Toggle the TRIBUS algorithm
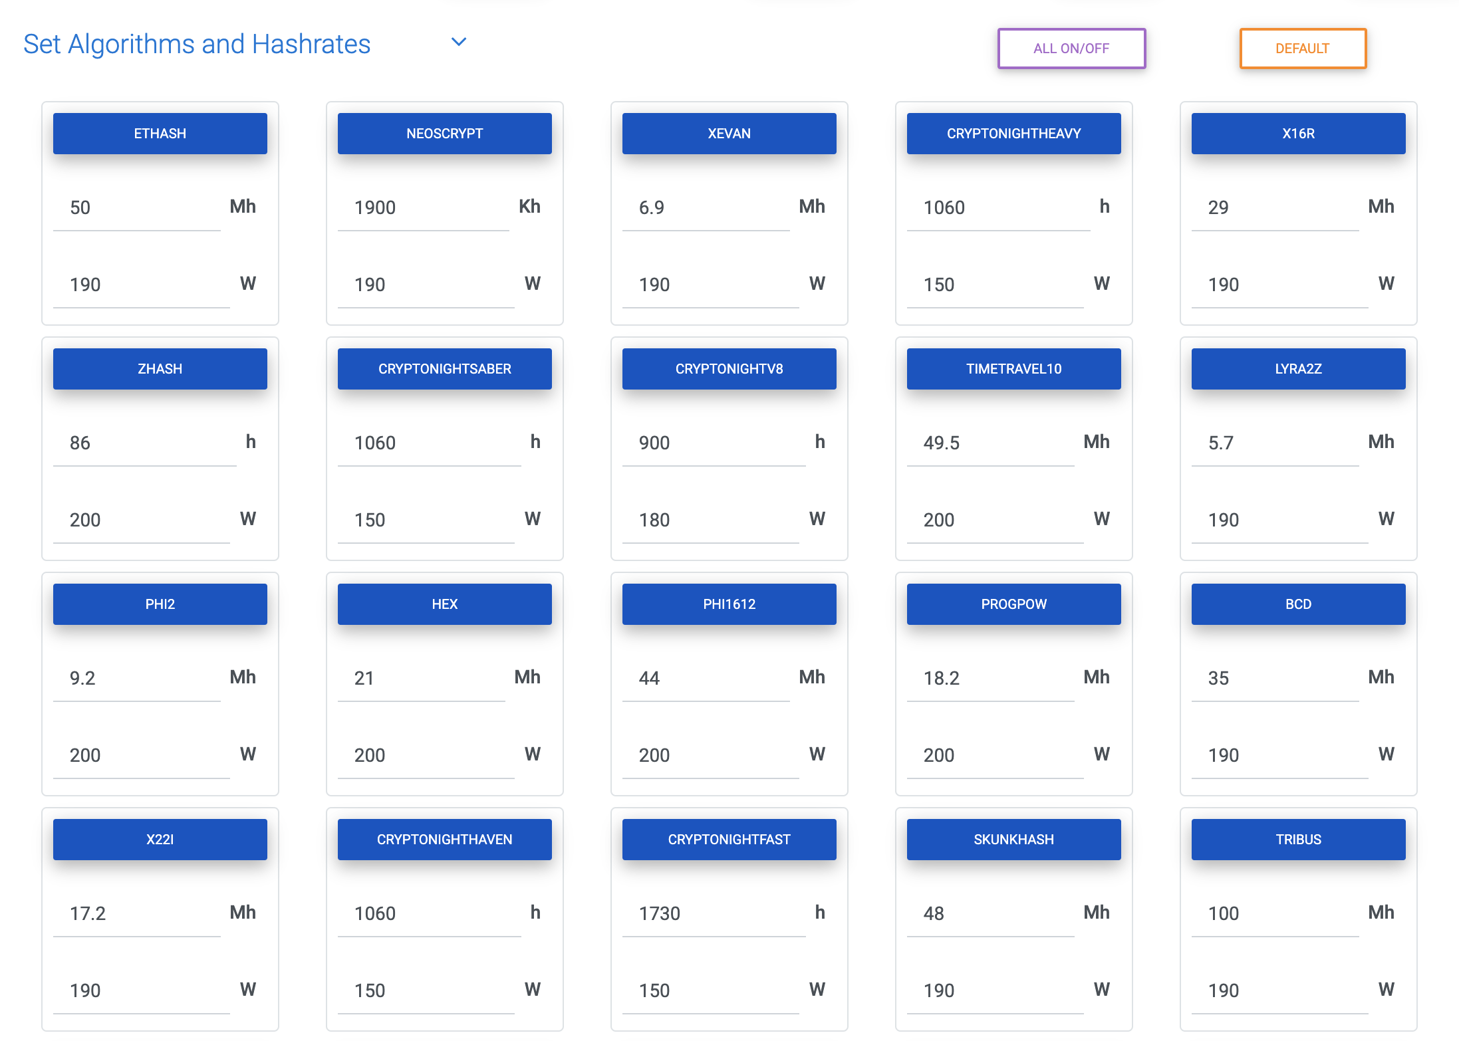 (x=1299, y=840)
